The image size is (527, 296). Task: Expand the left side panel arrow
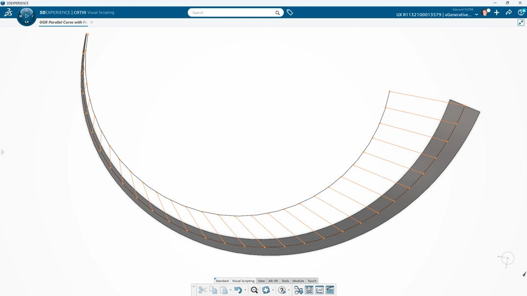(3, 152)
